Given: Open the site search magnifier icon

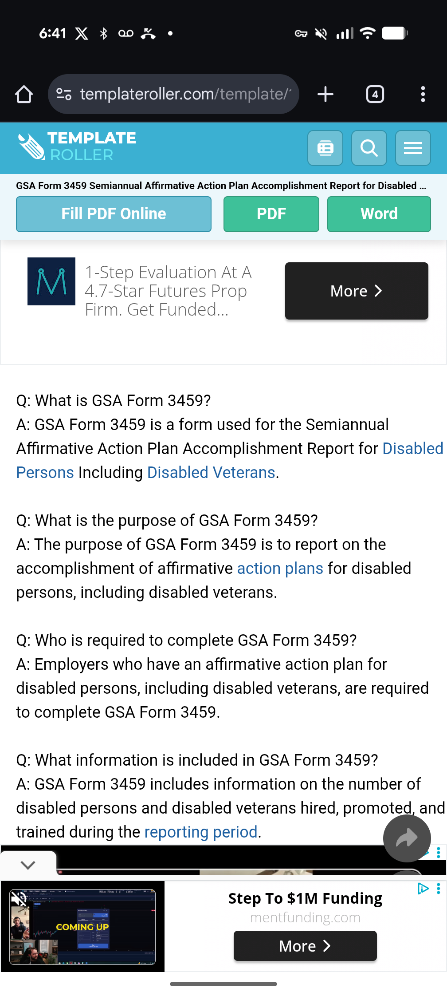Looking at the screenshot, I should coord(369,148).
